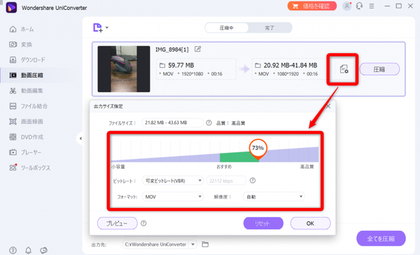Open the headset support icon
The height and width of the screenshot is (255, 420).
(359, 6)
